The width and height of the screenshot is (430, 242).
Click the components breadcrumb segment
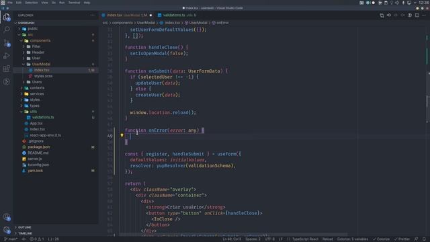(122, 23)
